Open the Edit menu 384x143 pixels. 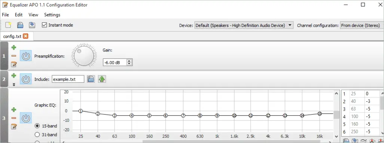click(19, 15)
